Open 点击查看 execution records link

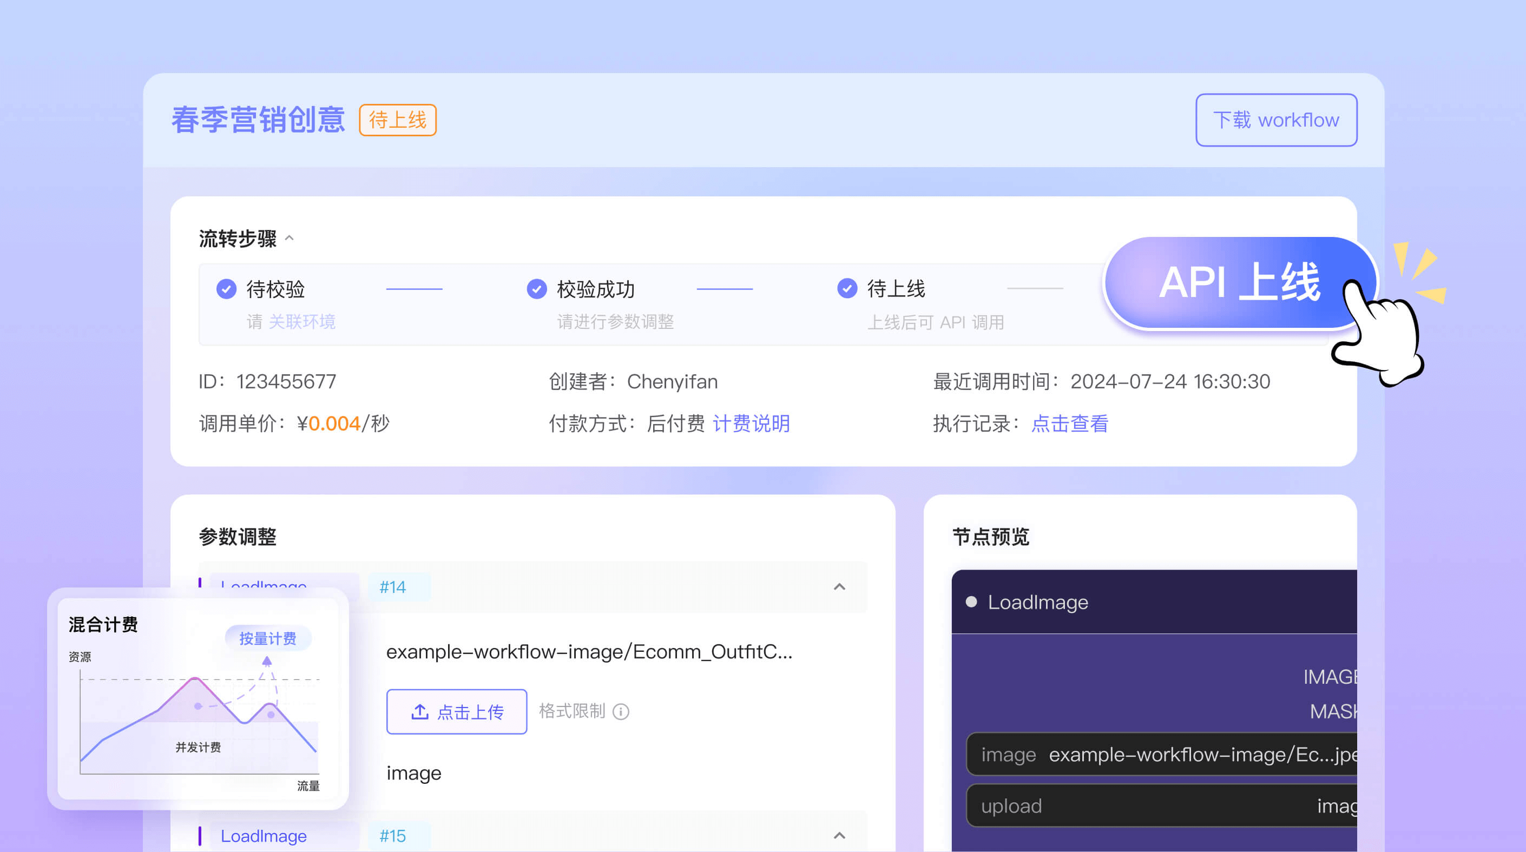pyautogui.click(x=1070, y=424)
